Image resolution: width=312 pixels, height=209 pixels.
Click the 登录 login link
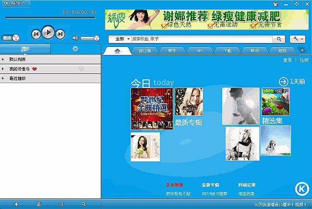(288, 60)
